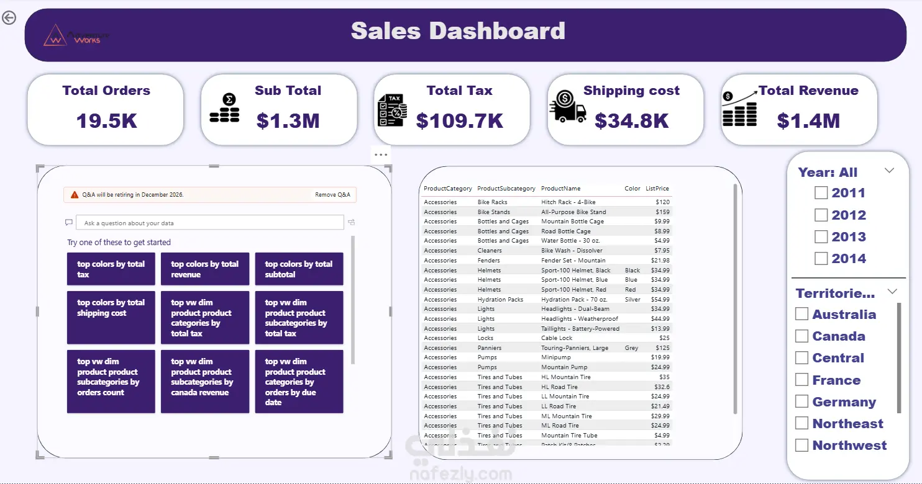Image resolution: width=922 pixels, height=484 pixels.
Task: Click the Adventure Works logo in header
Action: (76, 35)
